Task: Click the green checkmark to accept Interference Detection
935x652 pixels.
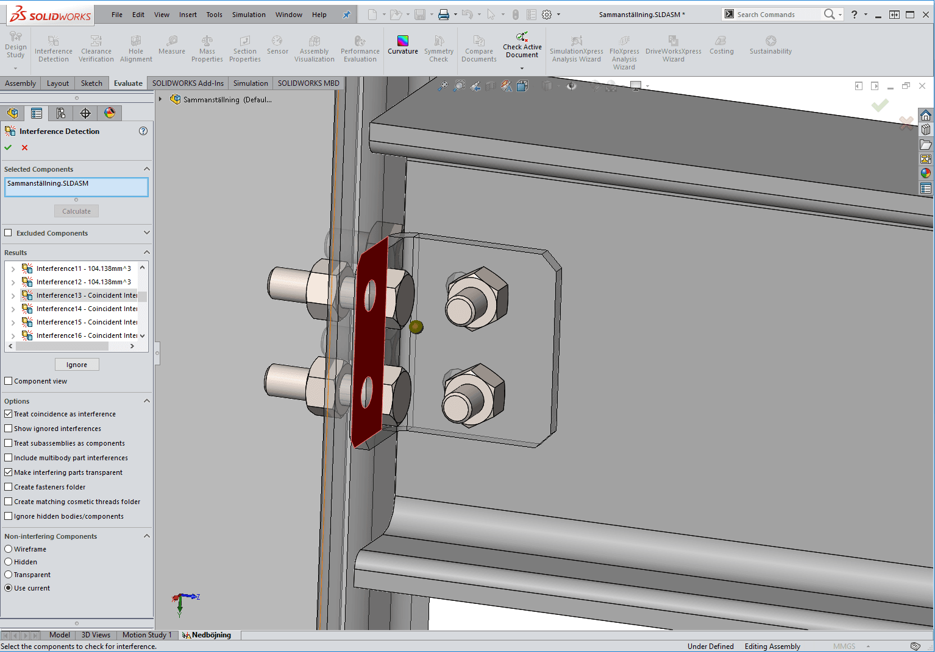Action: (x=8, y=147)
